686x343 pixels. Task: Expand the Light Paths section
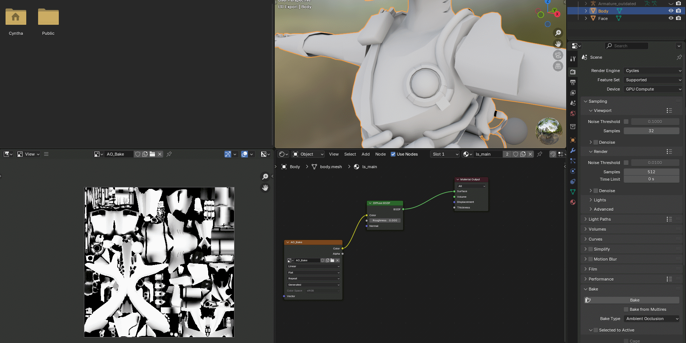[x=600, y=219]
